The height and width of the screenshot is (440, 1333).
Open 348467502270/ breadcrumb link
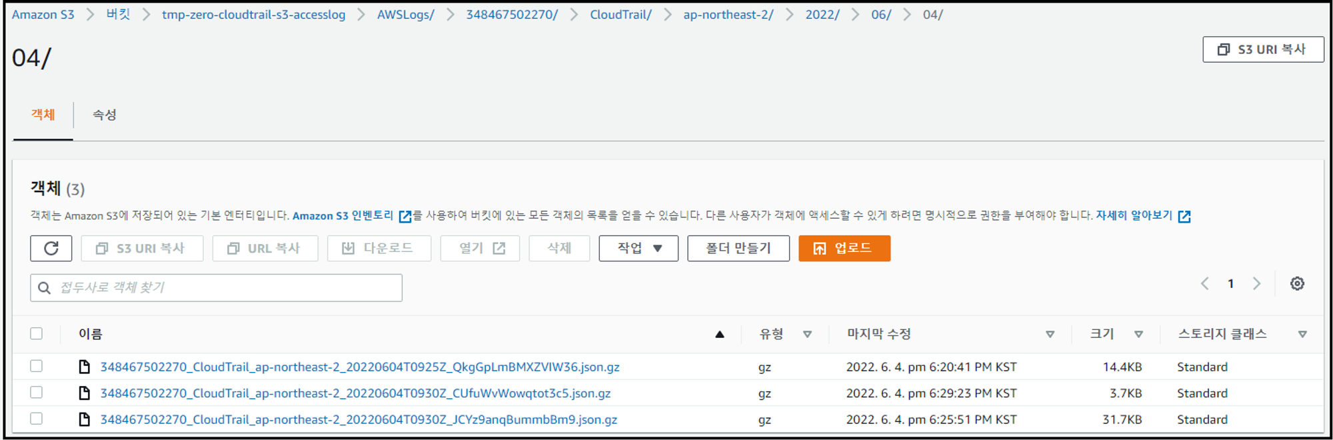pyautogui.click(x=512, y=15)
